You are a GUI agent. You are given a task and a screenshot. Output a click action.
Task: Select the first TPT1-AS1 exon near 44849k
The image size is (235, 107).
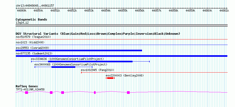[x=26, y=93]
